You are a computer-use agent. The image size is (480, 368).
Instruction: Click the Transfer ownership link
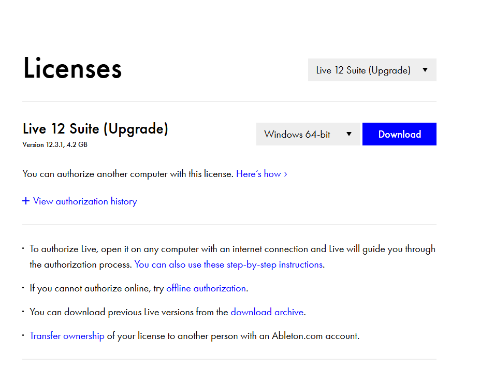point(67,336)
